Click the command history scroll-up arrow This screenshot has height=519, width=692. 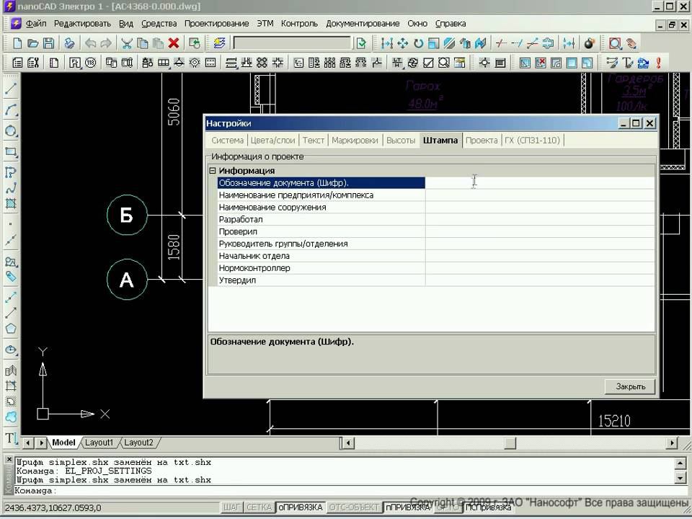point(680,463)
